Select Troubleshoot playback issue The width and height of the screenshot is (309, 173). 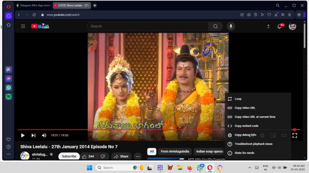point(258,144)
